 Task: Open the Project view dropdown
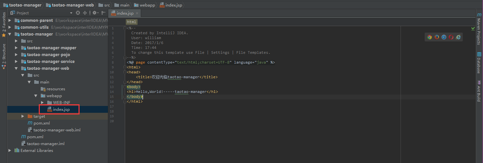pos(71,13)
